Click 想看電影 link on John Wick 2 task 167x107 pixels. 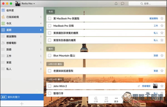(146, 86)
